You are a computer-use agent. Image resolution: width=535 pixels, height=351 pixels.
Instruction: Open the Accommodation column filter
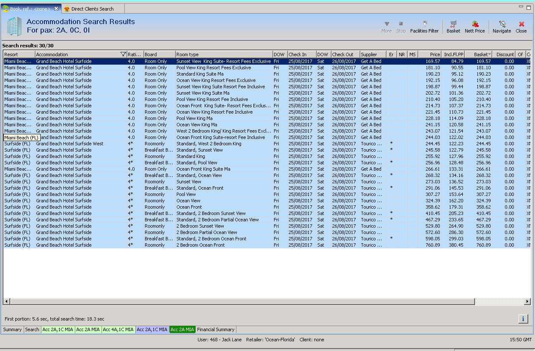coord(123,54)
